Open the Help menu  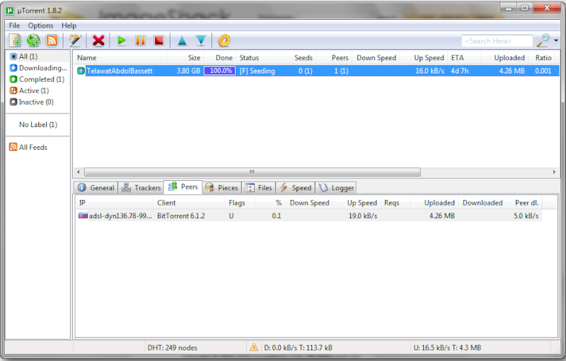click(x=69, y=25)
